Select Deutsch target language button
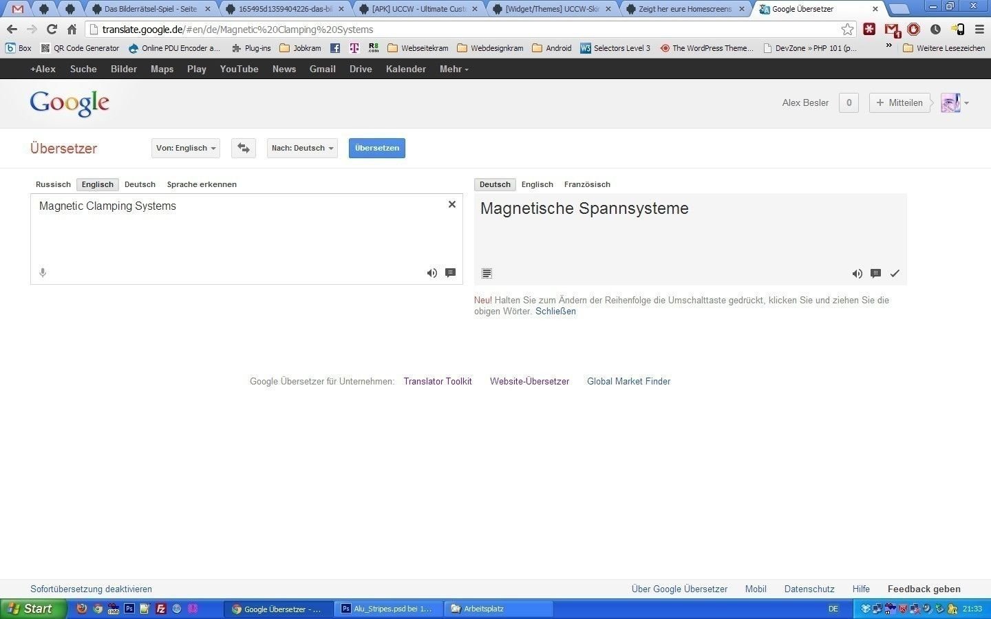Viewport: 991px width, 619px height. 495,184
